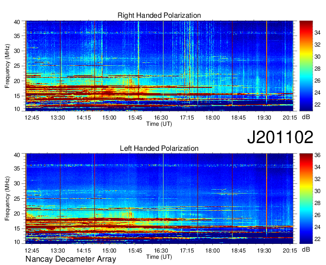Click the 30 MHz tick of Right Handed plot
The width and height of the screenshot is (326, 265).
coord(17,51)
